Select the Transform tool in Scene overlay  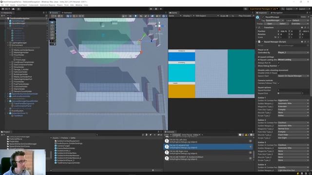click(52, 38)
